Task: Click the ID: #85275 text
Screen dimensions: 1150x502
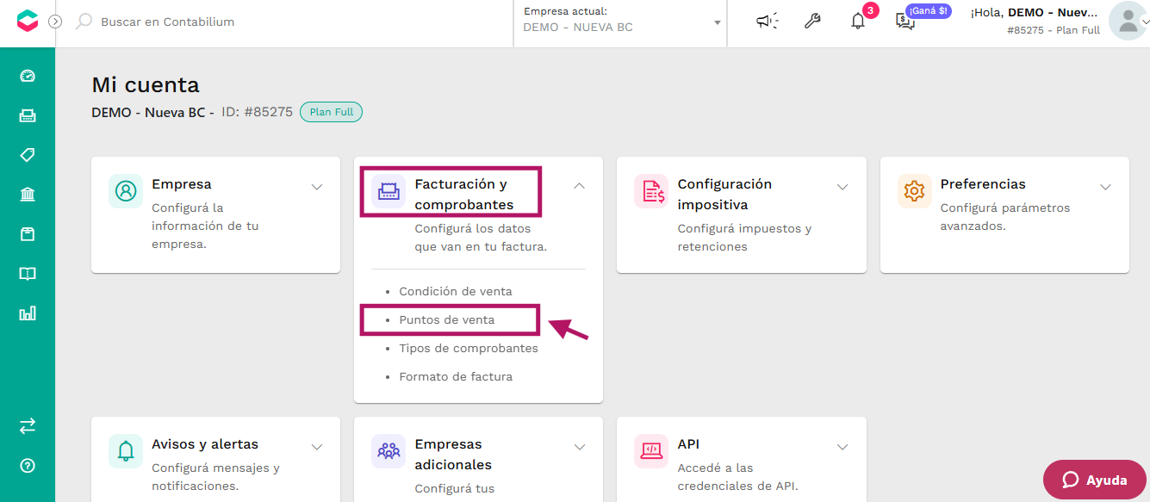Action: (x=257, y=112)
